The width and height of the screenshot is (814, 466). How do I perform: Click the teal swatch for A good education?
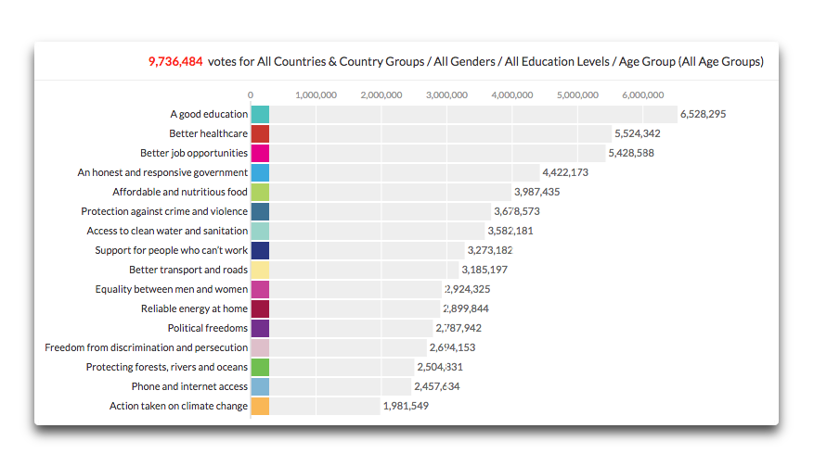260,114
